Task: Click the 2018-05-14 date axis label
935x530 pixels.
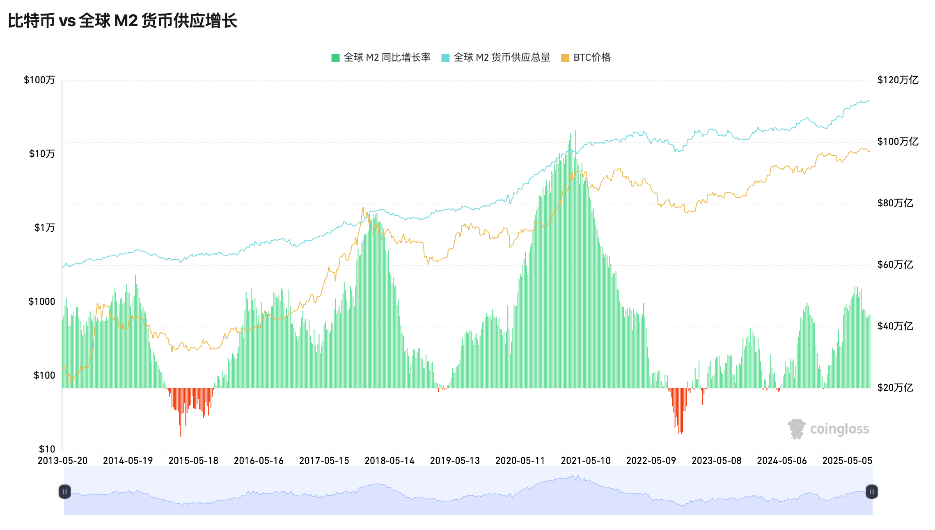Action: pos(390,461)
